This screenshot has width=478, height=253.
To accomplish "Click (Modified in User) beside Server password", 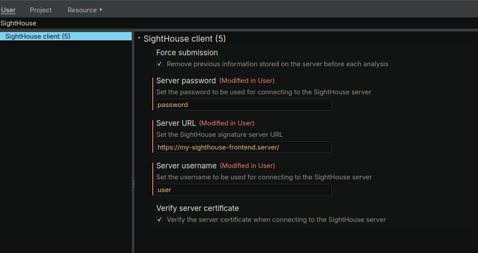I will pyautogui.click(x=247, y=81).
